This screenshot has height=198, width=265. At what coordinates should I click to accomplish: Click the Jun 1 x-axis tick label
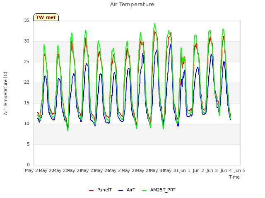(185, 170)
